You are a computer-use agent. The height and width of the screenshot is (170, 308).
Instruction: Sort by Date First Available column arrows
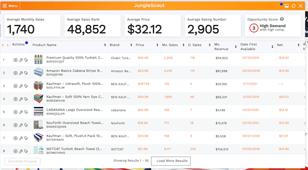(x=272, y=47)
